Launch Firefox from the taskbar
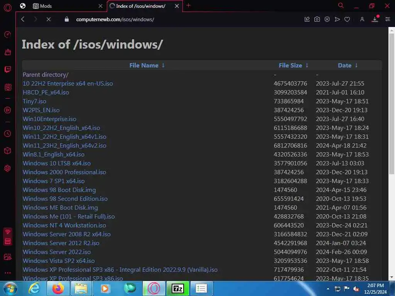Viewport: 395px width, 296px height. click(x=58, y=288)
